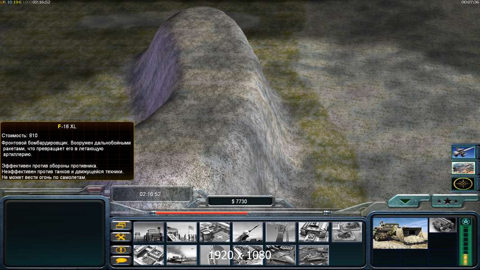Select the build icon beneath the missile launcher
The height and width of the screenshot is (270, 480).
(248, 255)
